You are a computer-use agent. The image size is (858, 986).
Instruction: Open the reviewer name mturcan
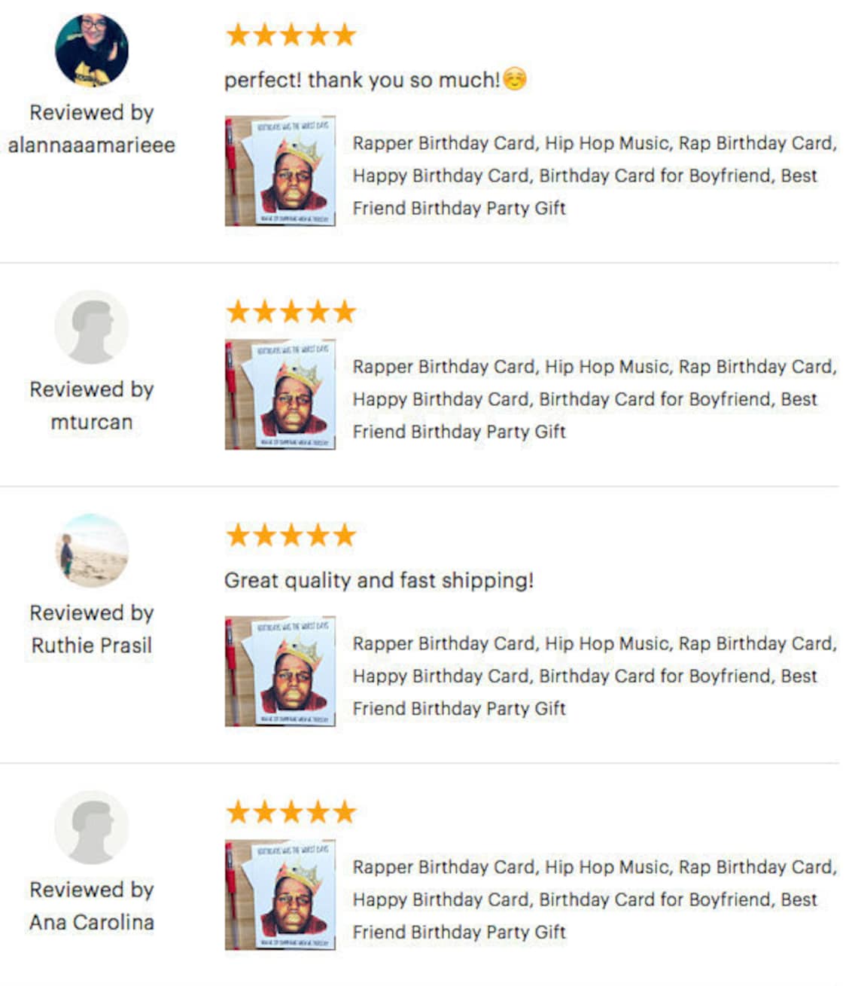click(92, 422)
